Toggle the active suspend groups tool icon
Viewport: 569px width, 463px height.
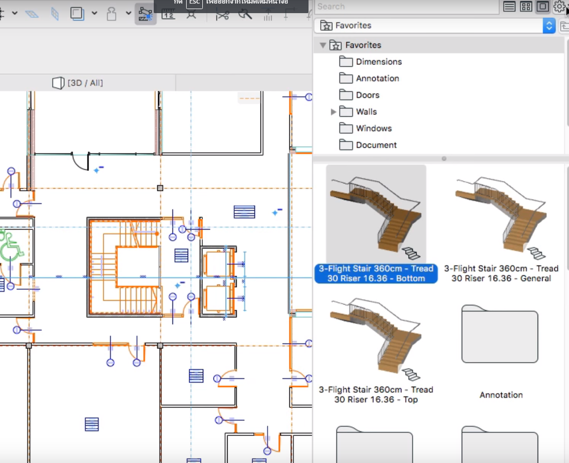coord(145,15)
